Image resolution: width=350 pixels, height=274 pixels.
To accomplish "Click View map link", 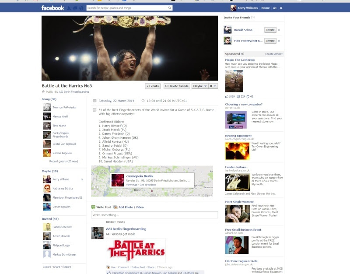I will tap(132, 185).
